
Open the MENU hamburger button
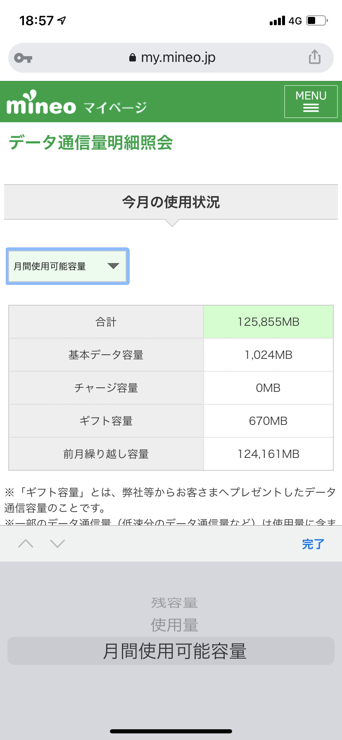pos(311,102)
